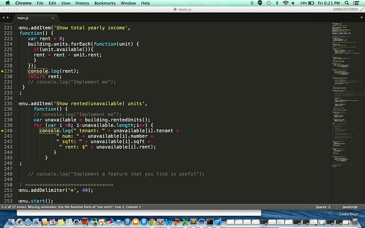The image size is (365, 228).
Task: Open iBooks from the Dock
Action: click(x=136, y=222)
